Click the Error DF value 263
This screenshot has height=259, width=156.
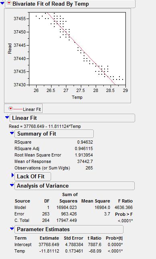(x=46, y=214)
